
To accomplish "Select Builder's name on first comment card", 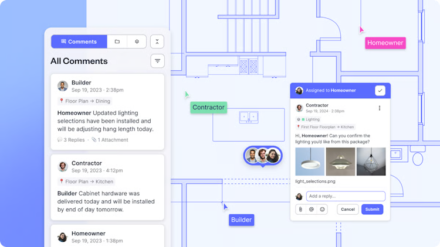I will tap(82, 83).
